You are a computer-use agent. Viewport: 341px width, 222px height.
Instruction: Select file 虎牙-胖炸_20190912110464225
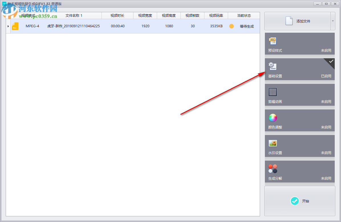(74, 26)
